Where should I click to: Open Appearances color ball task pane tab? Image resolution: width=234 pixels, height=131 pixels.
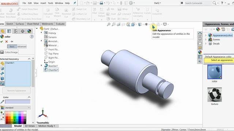(x=200, y=52)
